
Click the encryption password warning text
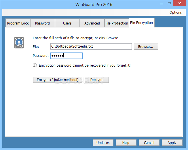coord(85,65)
